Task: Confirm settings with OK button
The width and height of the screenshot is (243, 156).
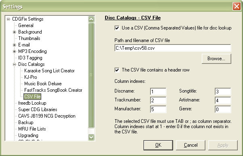Action: point(158,145)
